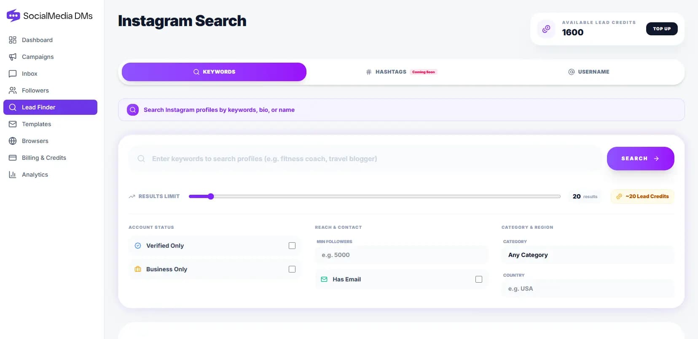Click the Inbox chat bubble icon
The image size is (698, 339).
click(13, 74)
